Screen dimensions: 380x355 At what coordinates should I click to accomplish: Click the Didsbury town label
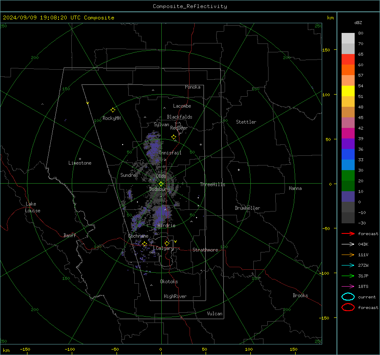pos(159,189)
